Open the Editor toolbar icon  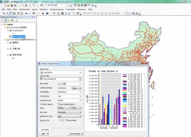71,5
